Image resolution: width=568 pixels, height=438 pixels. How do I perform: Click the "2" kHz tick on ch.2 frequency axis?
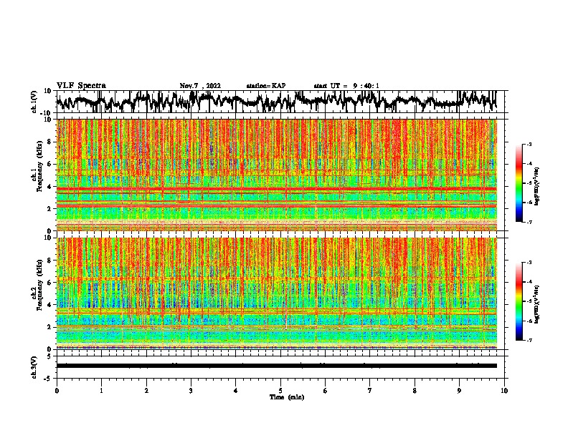pyautogui.click(x=50, y=327)
